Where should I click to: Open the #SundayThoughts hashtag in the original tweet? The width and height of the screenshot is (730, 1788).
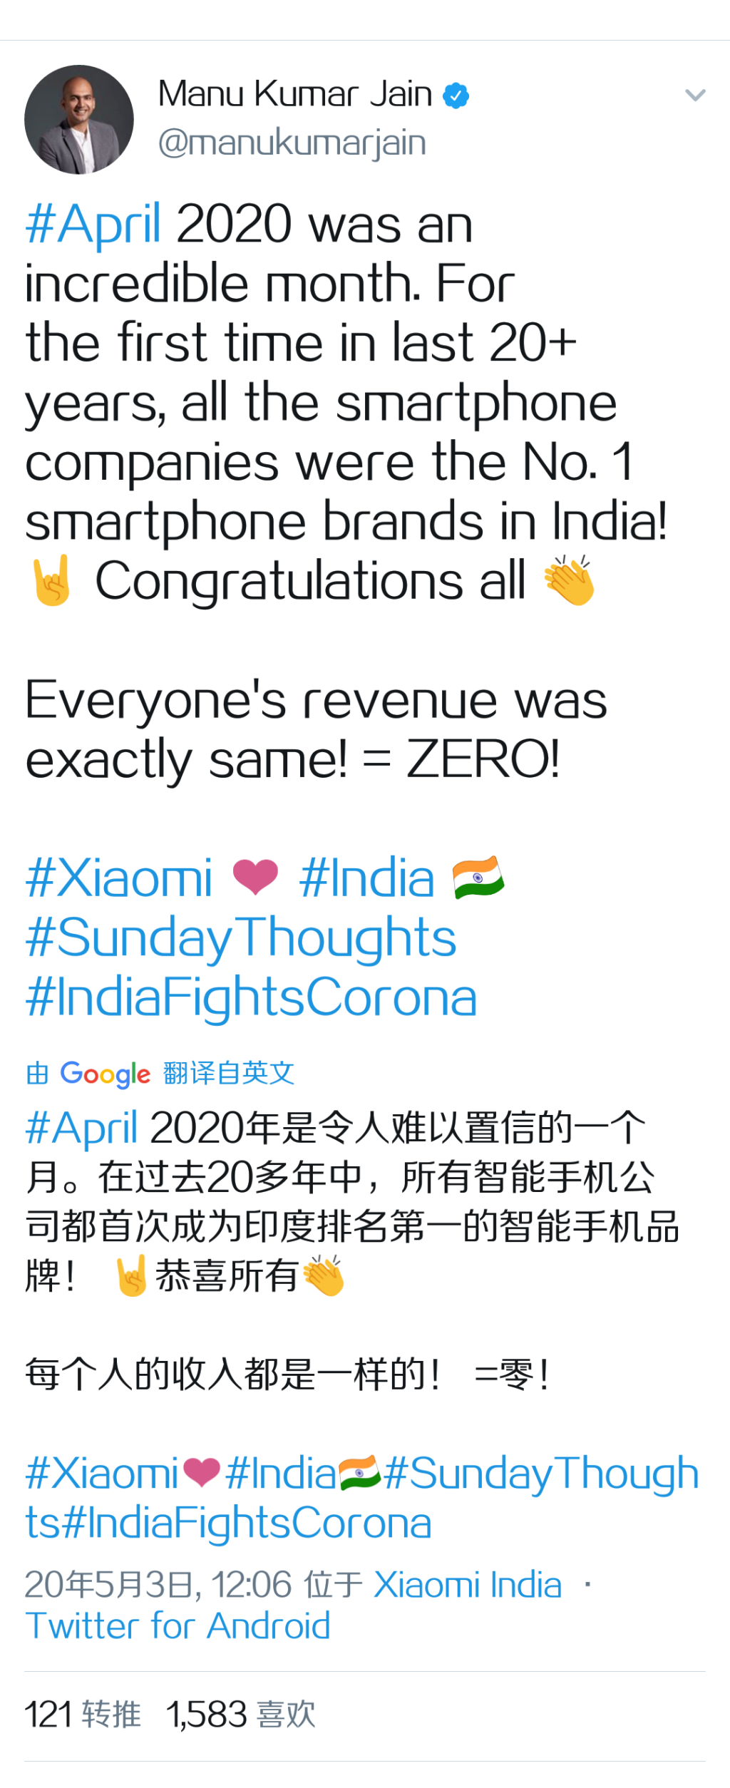pyautogui.click(x=241, y=938)
